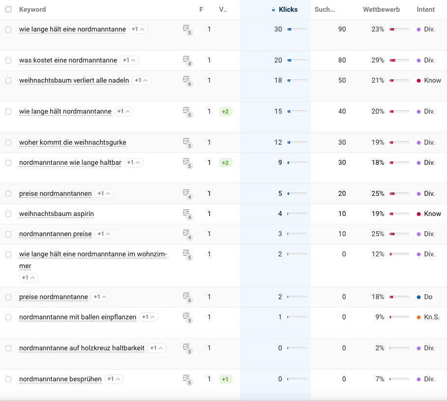Expand +1 variants for 'was kostet eine nordmanntanne'
Image resolution: width=447 pixels, height=401 pixels.
pos(130,61)
